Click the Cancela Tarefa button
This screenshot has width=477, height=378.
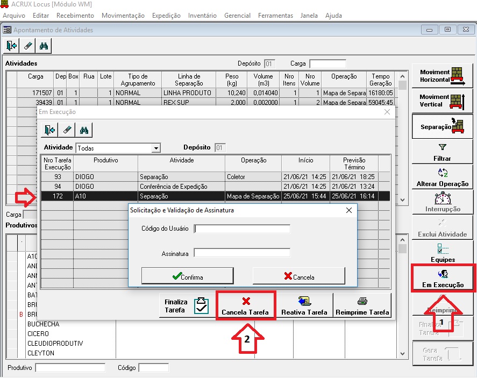[x=246, y=306]
